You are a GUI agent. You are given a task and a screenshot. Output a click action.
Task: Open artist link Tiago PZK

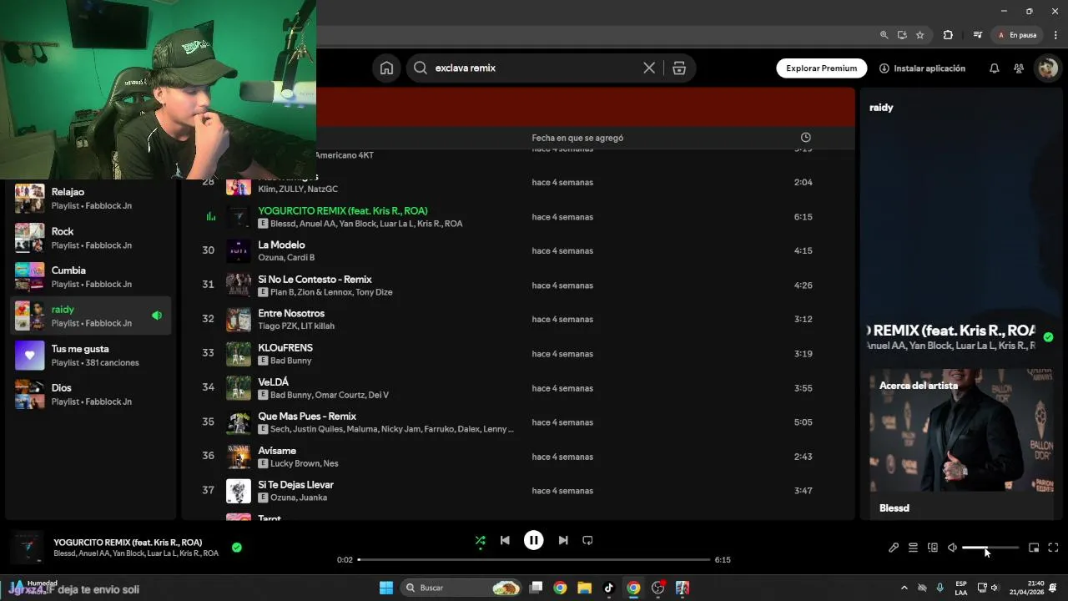[x=277, y=326]
